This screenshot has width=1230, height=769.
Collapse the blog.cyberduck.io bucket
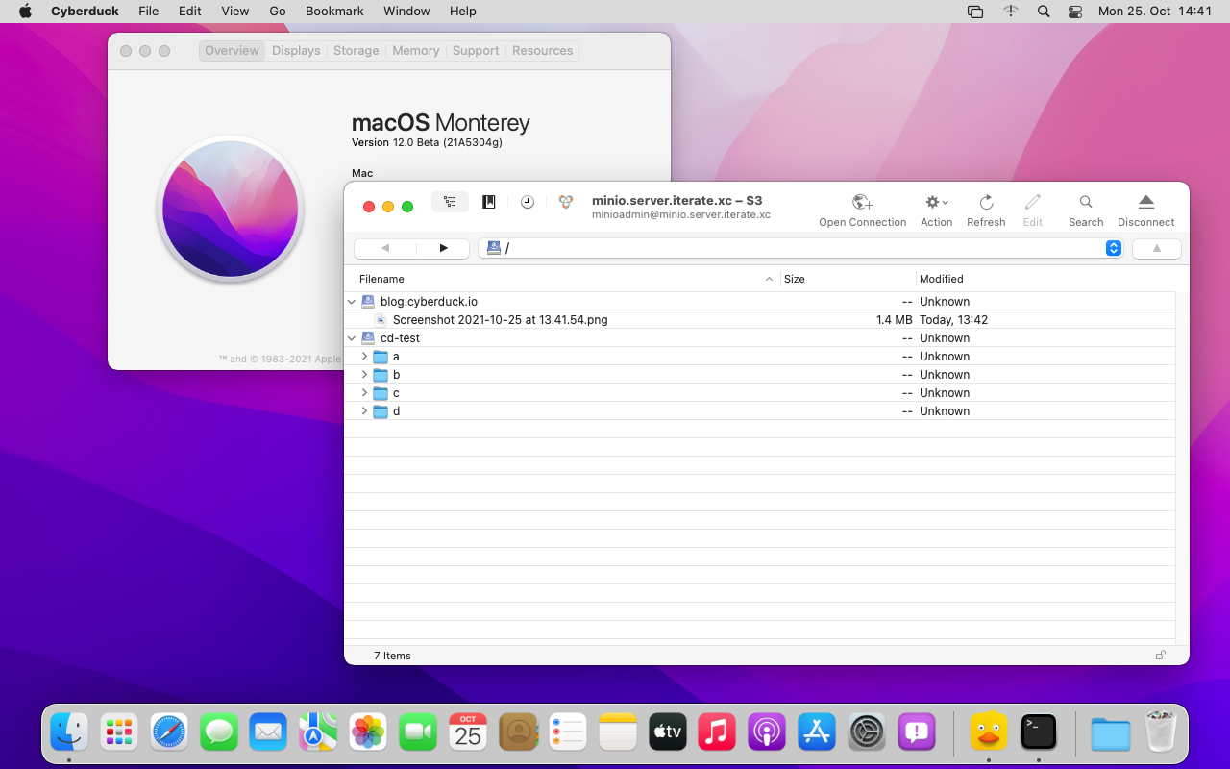coord(352,302)
